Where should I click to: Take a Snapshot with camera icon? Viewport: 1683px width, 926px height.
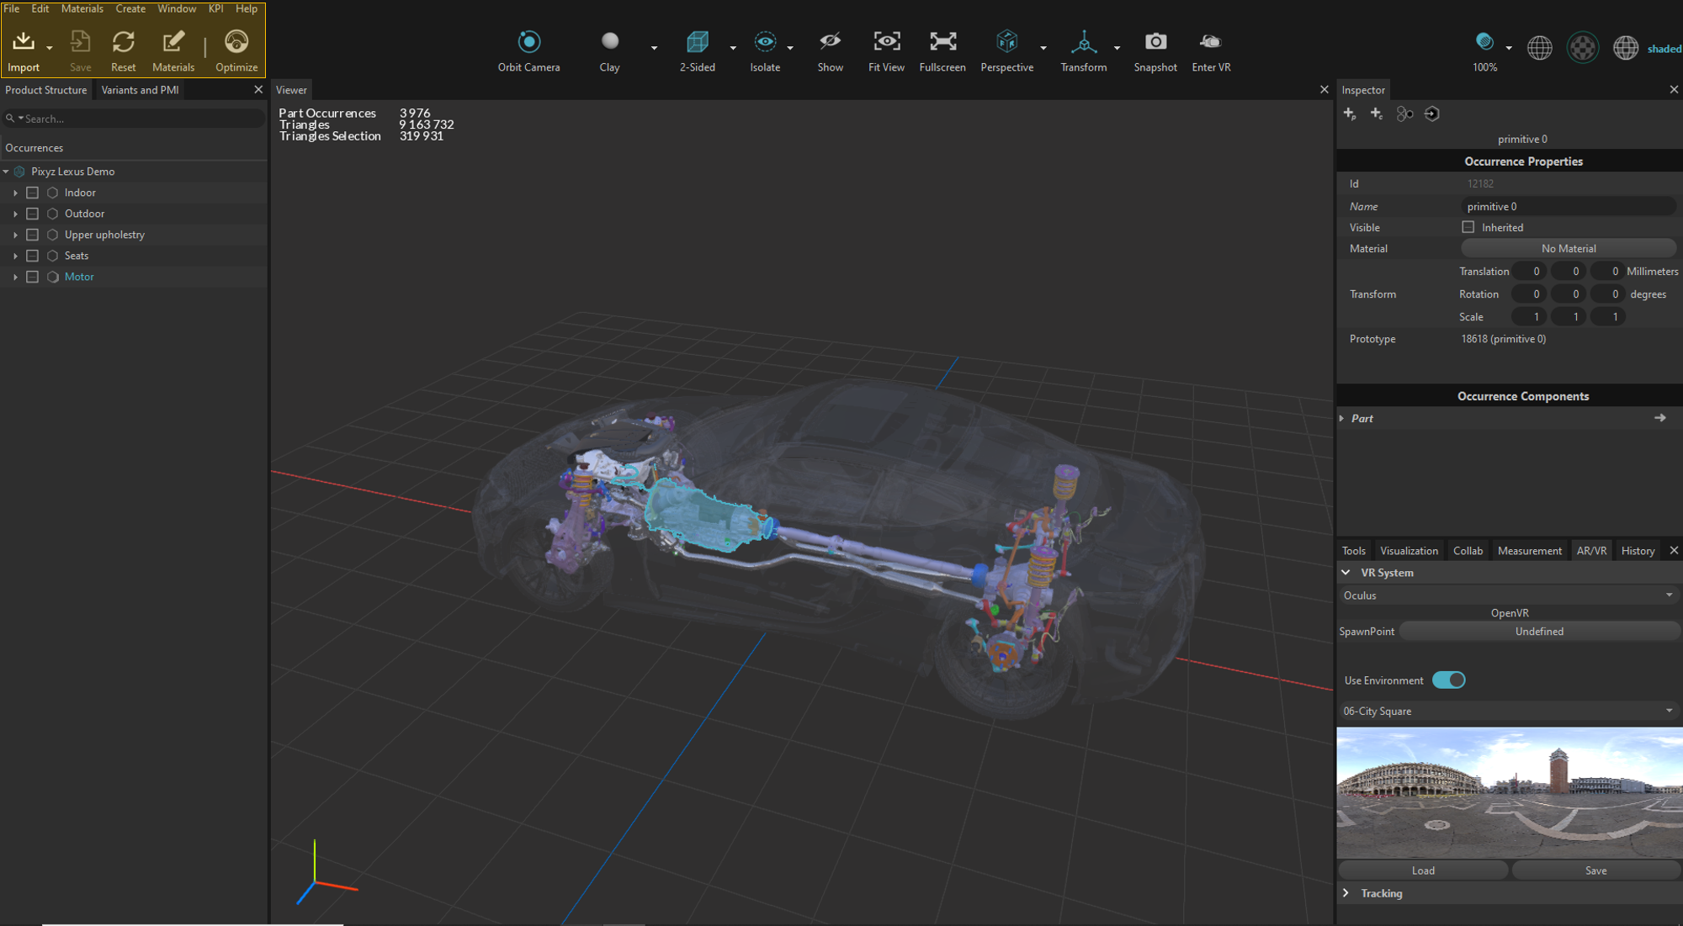tap(1155, 41)
